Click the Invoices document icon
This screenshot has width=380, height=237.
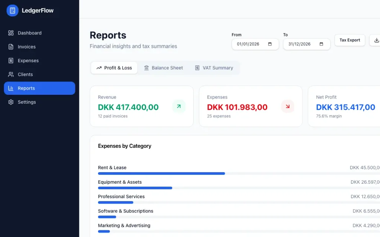click(11, 47)
